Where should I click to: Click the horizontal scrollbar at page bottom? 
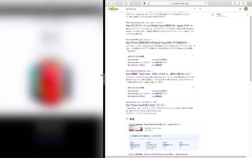pyautogui.click(x=176, y=157)
